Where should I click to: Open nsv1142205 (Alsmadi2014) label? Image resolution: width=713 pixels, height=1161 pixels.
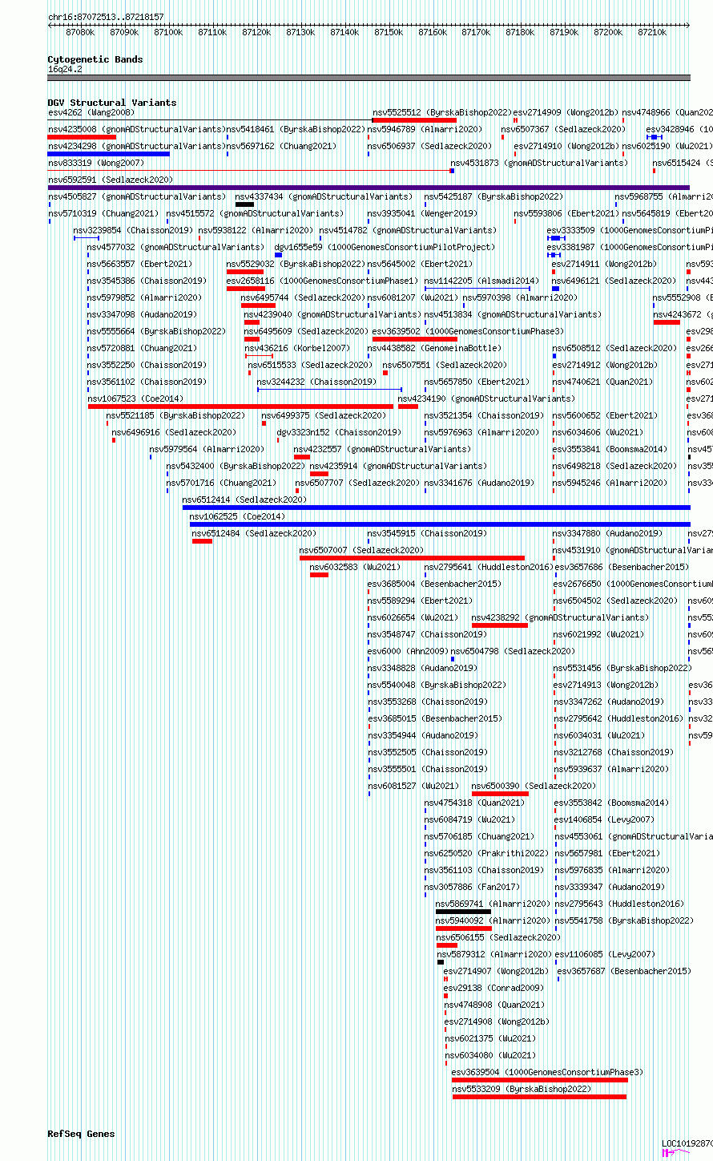(481, 281)
